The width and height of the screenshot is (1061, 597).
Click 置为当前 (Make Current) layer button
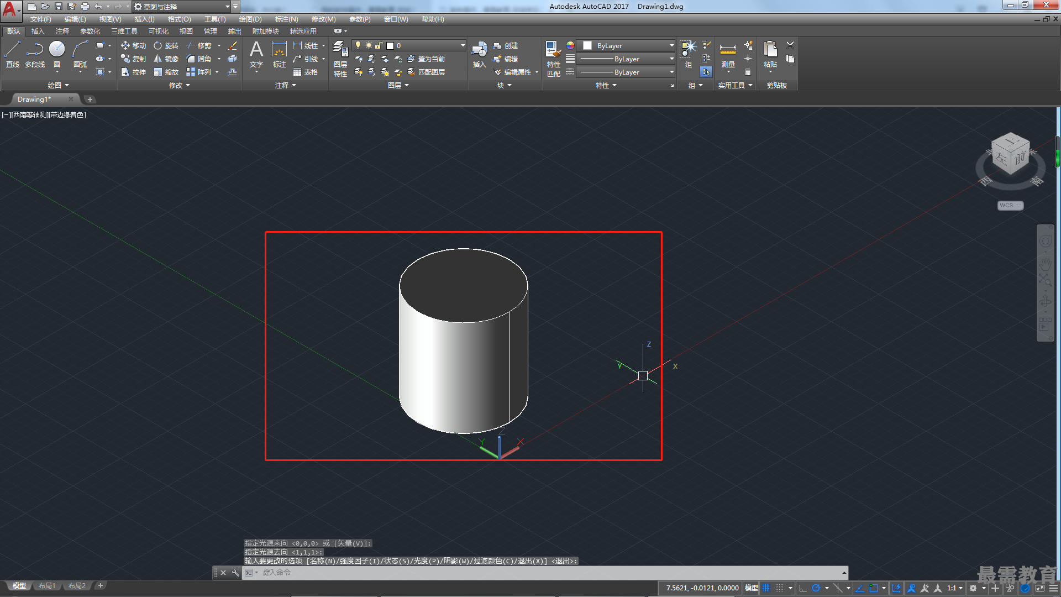coord(426,59)
